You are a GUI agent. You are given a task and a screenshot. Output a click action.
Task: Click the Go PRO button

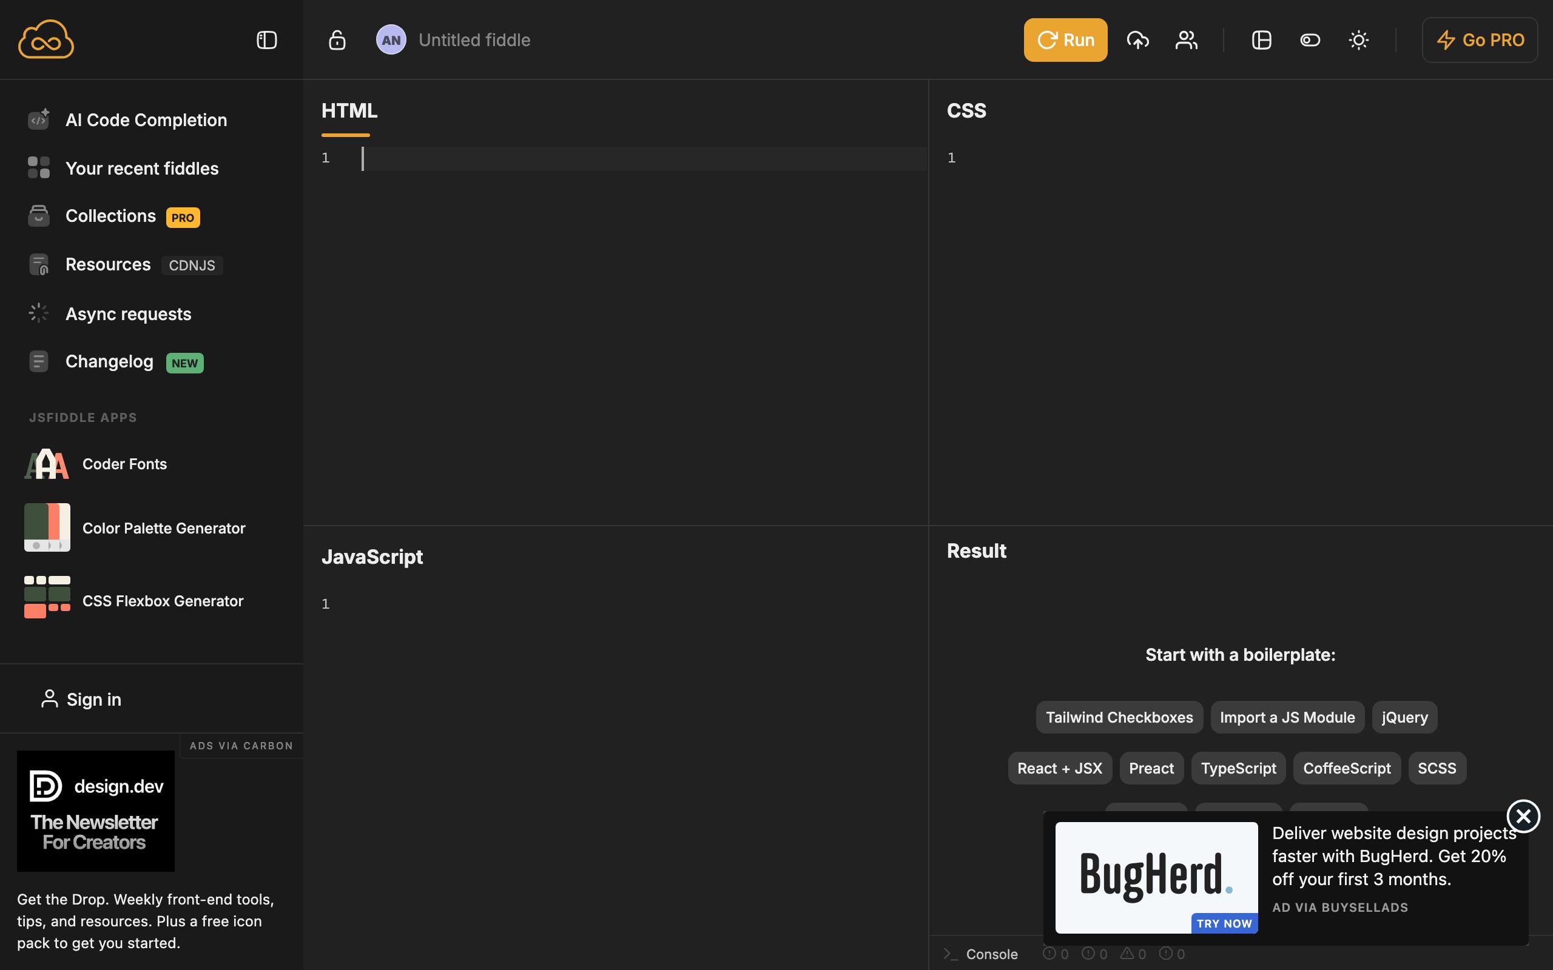(1479, 40)
